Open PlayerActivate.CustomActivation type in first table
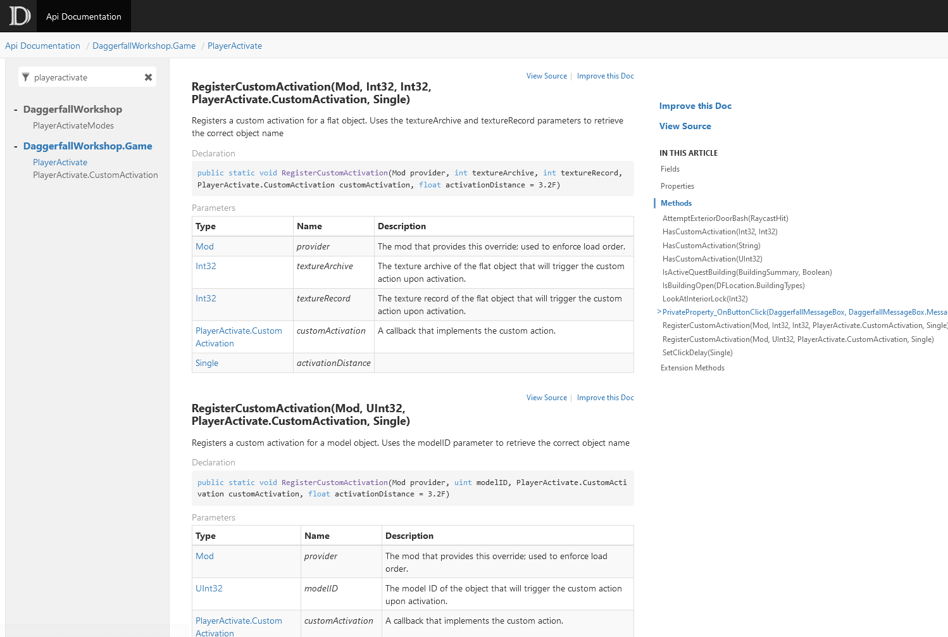 point(239,337)
